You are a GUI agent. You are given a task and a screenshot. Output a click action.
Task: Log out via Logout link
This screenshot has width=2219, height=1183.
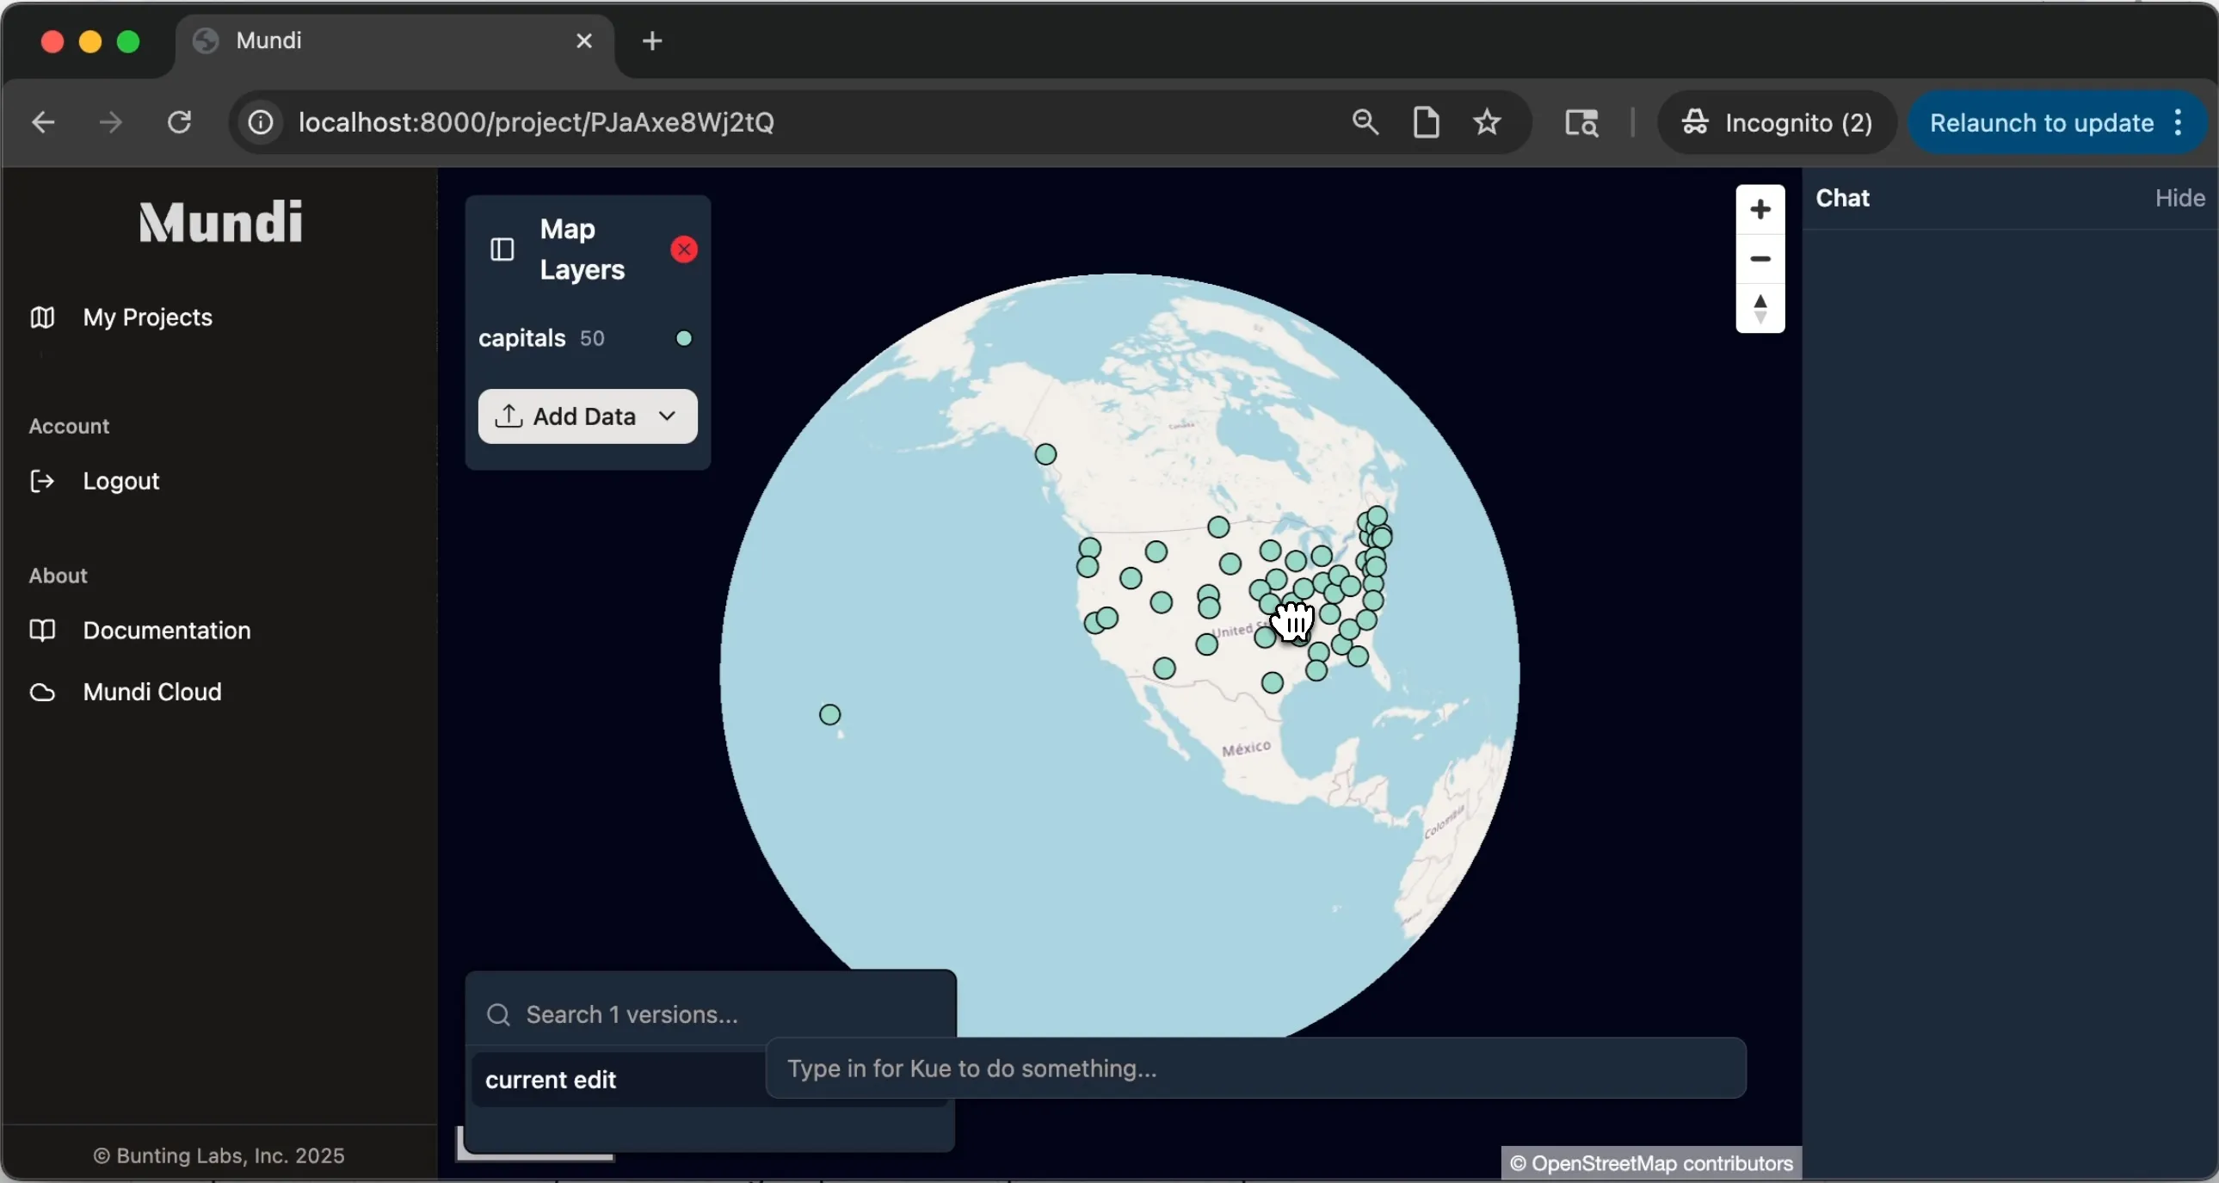click(x=120, y=481)
